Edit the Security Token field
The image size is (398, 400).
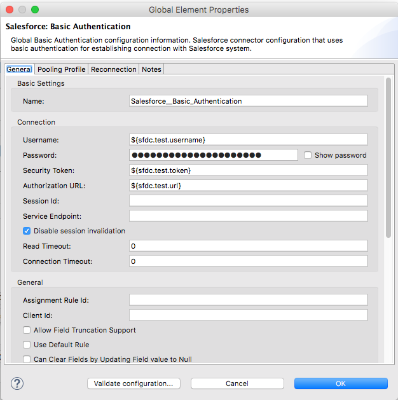click(x=249, y=170)
